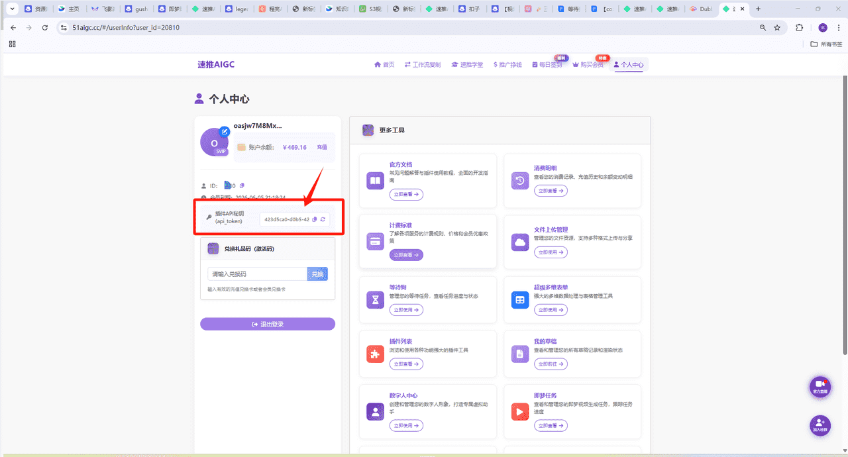Open the 即梦任务 video task icon
This screenshot has width=848, height=457.
pos(520,411)
